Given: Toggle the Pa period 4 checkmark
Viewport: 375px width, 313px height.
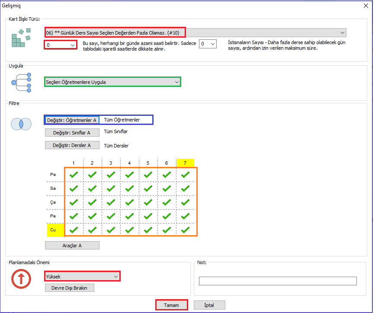Looking at the screenshot, I should (x=129, y=175).
